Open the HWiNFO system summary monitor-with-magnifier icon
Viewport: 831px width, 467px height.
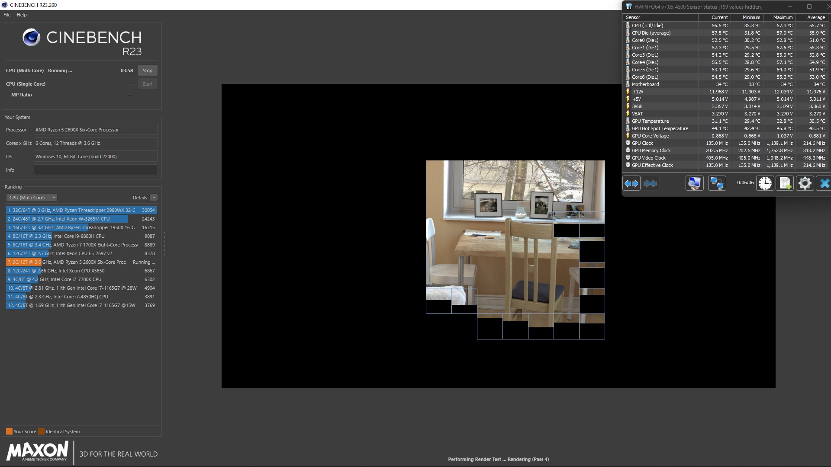point(694,183)
